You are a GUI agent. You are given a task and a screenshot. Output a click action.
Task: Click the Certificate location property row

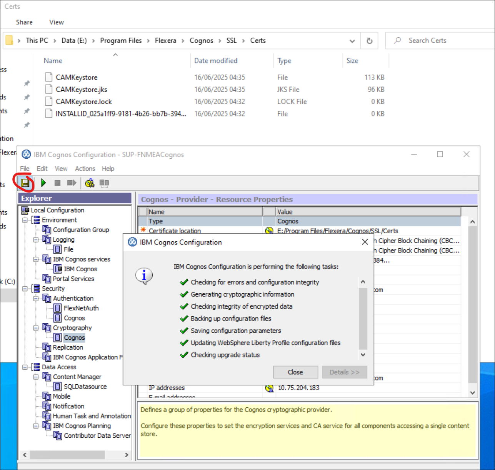(300, 231)
